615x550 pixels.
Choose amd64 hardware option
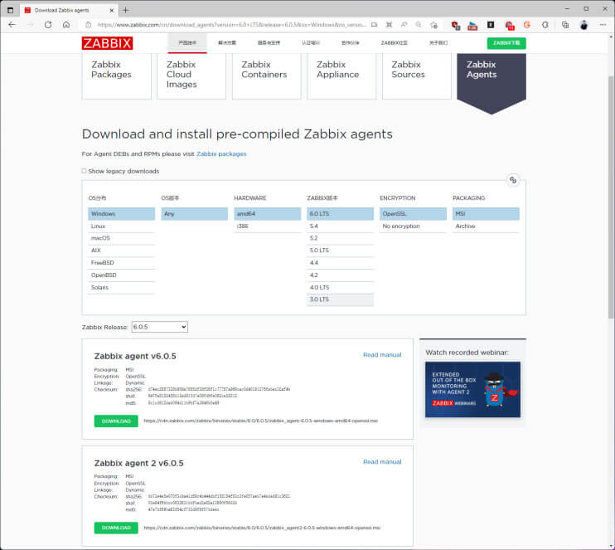[x=267, y=213]
